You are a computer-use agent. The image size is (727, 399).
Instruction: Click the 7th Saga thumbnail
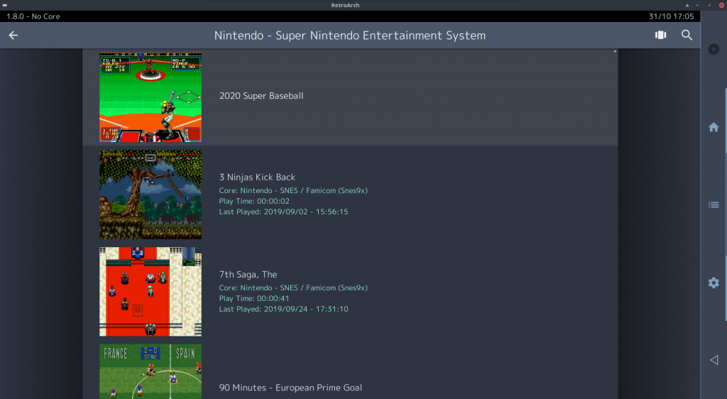[x=151, y=292]
